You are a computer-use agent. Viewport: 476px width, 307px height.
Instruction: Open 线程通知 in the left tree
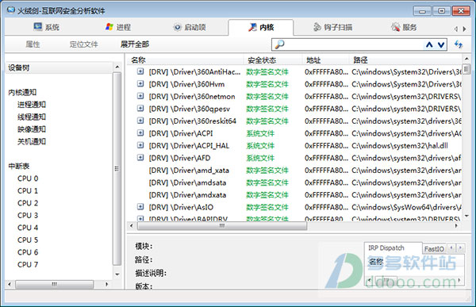[x=32, y=117]
